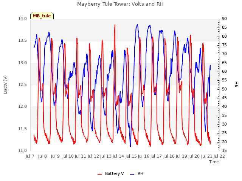Click the 20 right axis value

coord(224,142)
